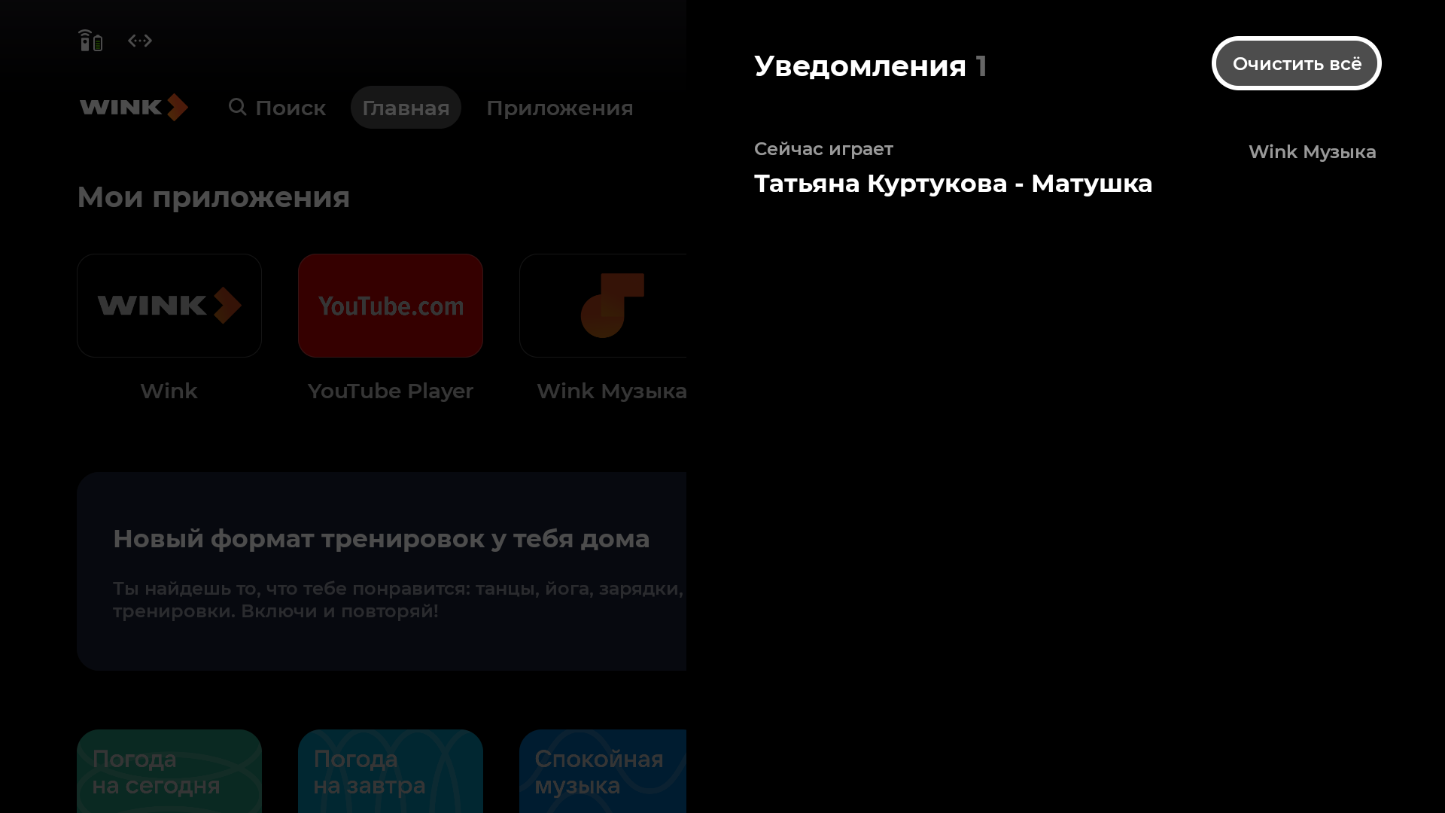Launch the Wink Музыка app tile
1445x813 pixels.
(603, 306)
